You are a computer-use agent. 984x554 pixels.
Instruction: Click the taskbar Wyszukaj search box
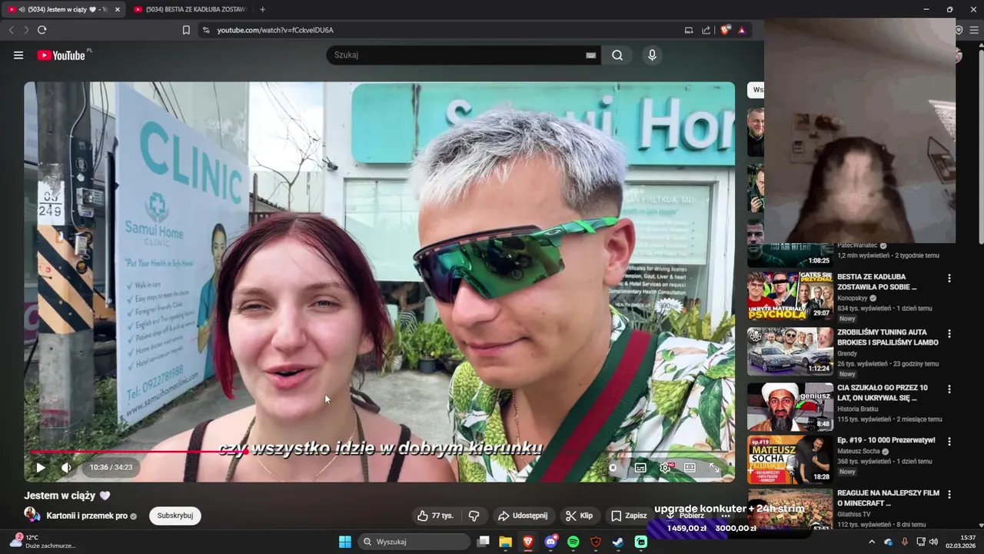414,542
